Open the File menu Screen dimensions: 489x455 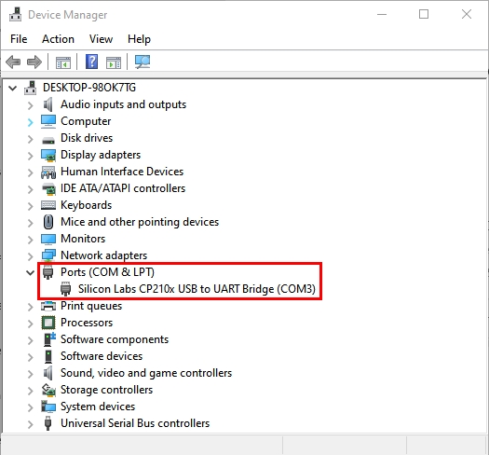(19, 39)
